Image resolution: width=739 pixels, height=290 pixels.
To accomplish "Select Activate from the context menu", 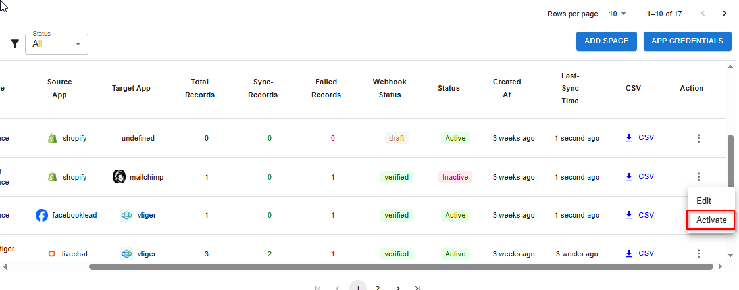I will pos(711,220).
